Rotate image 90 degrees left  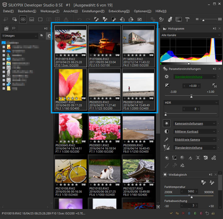pyautogui.click(x=122, y=19)
